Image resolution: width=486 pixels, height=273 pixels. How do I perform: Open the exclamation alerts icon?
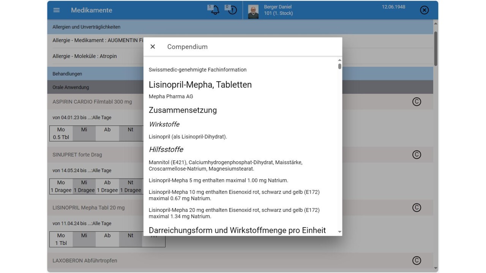coord(232,10)
